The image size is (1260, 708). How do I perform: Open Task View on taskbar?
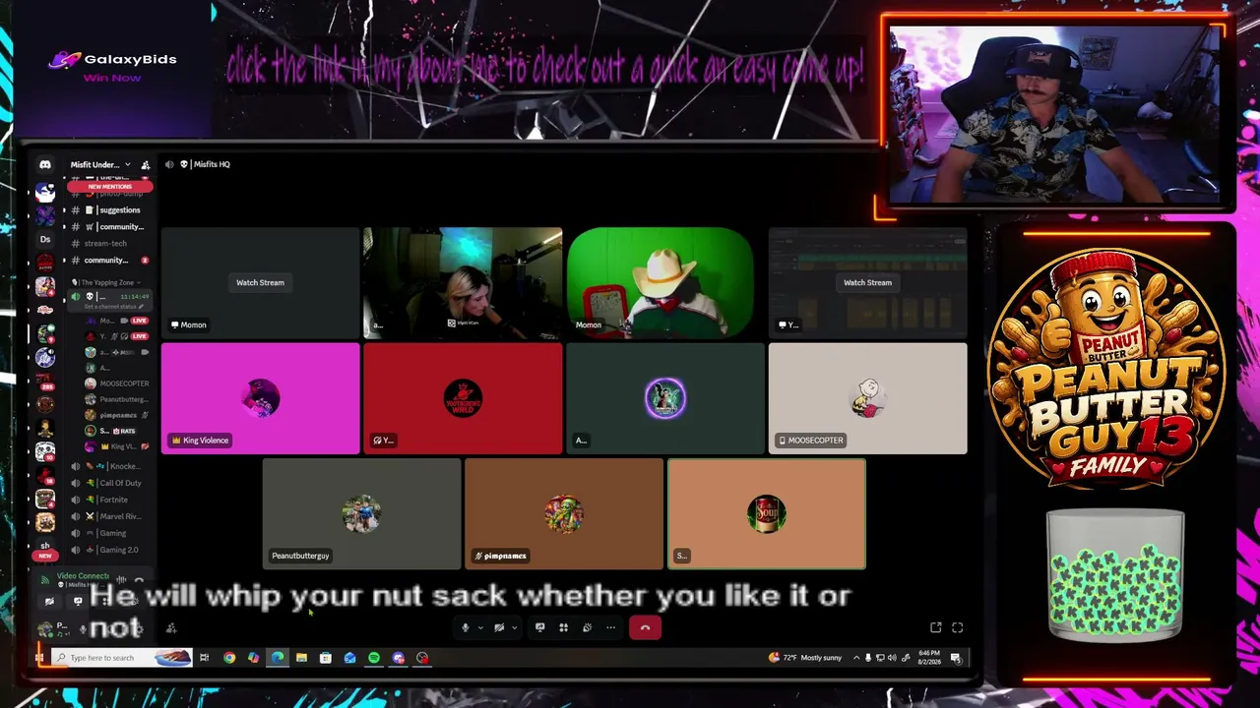(205, 658)
